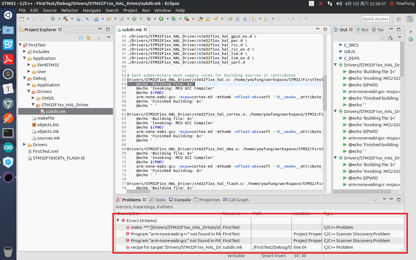Click the New C project icon
This screenshot has height=260, width=416.
click(x=96, y=19)
